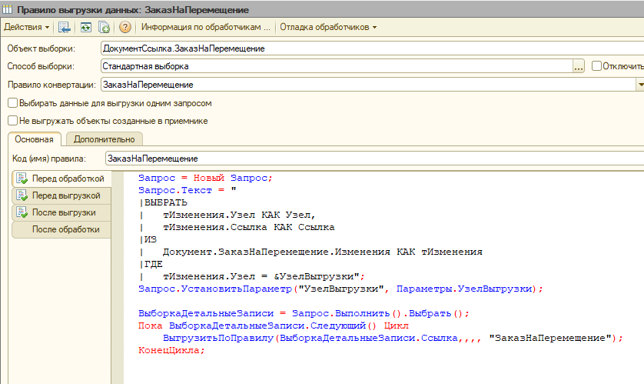The width and height of the screenshot is (644, 384).
Task: Click the ellipsis button for Способ выборки
Action: 578,66
